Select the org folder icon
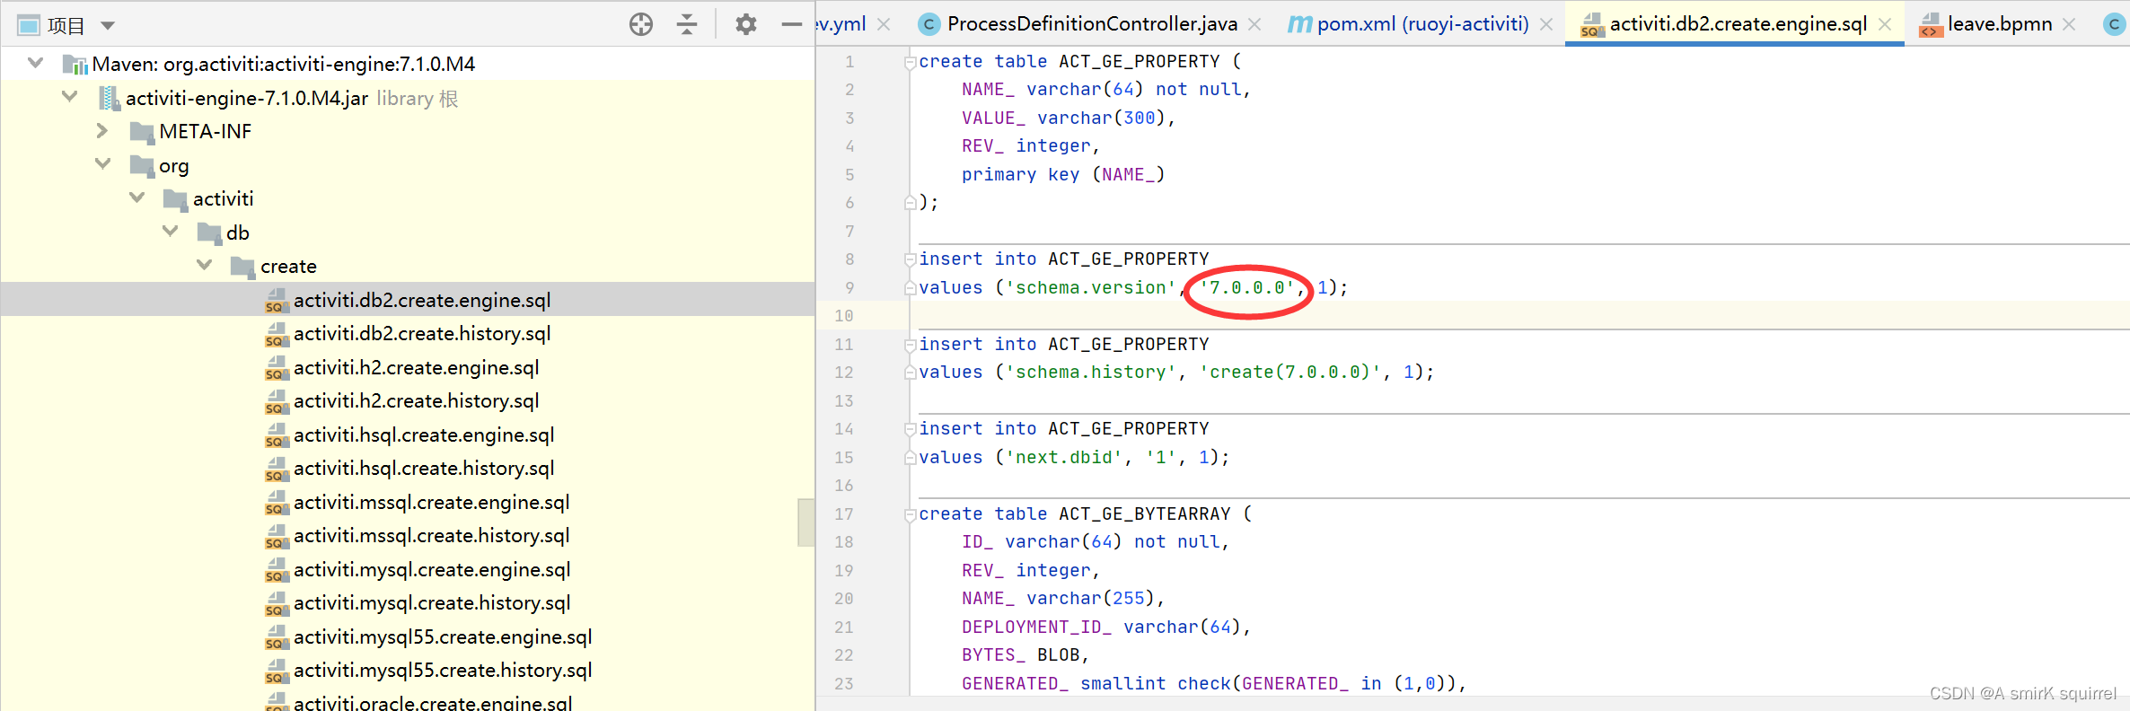The width and height of the screenshot is (2130, 711). [x=142, y=165]
